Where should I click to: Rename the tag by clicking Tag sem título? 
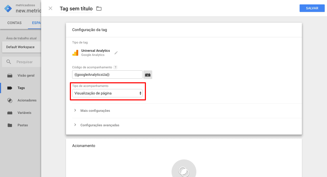click(76, 9)
